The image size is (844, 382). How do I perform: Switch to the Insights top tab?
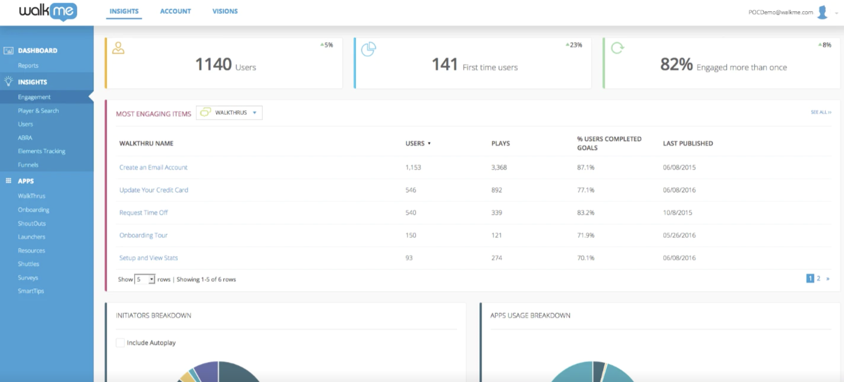click(124, 11)
